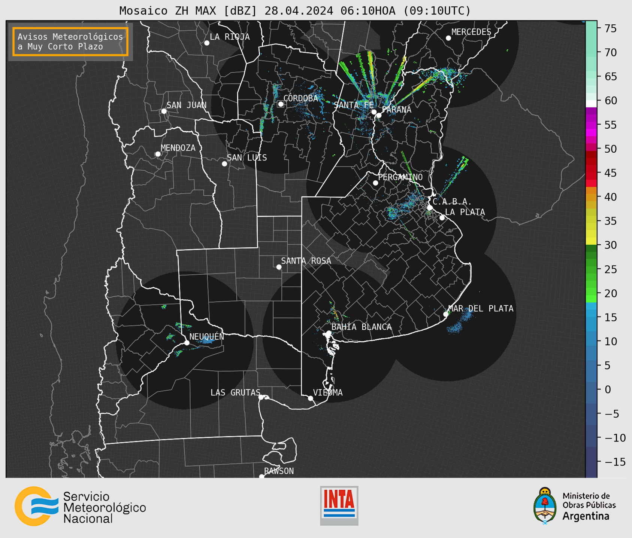Click the RAWSON city marker dot

(x=261, y=477)
